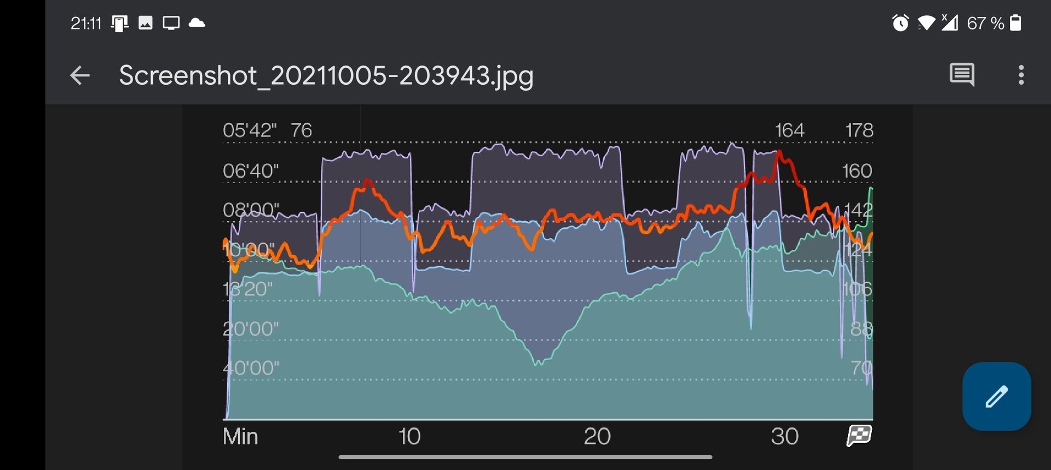Viewport: 1051px width, 470px height.
Task: Tap the 160 right axis label
Action: 857,171
